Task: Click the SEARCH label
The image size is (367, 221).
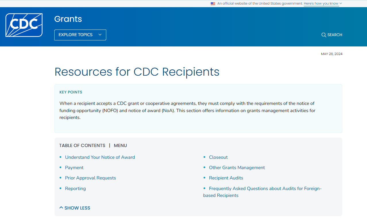Action: tap(335, 35)
